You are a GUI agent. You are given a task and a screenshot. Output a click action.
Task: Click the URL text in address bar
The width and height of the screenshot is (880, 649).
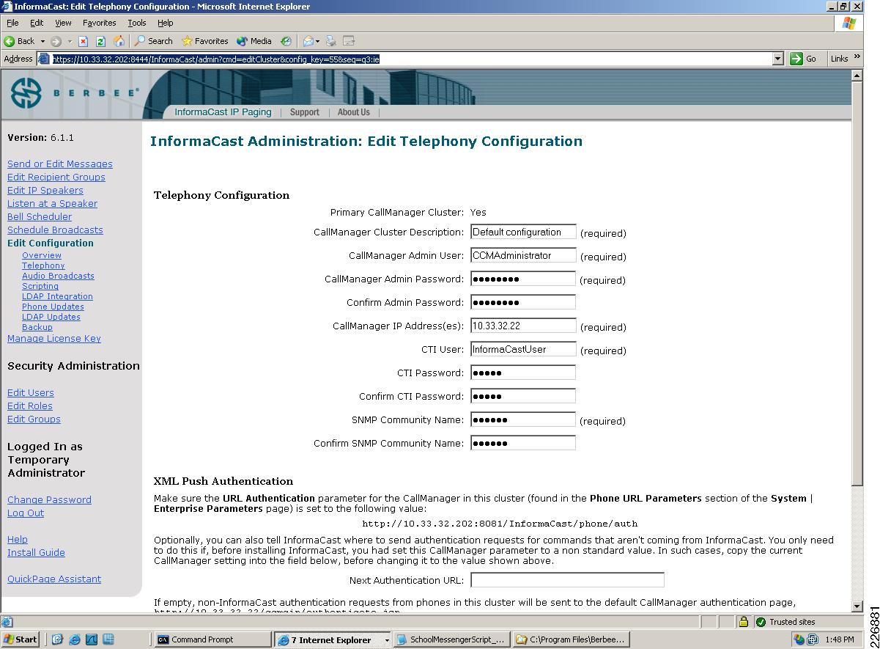pos(215,59)
